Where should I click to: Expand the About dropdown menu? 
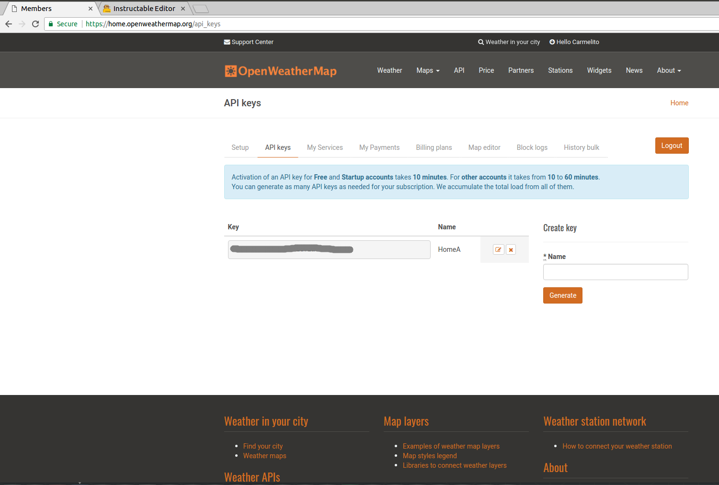[x=669, y=70]
